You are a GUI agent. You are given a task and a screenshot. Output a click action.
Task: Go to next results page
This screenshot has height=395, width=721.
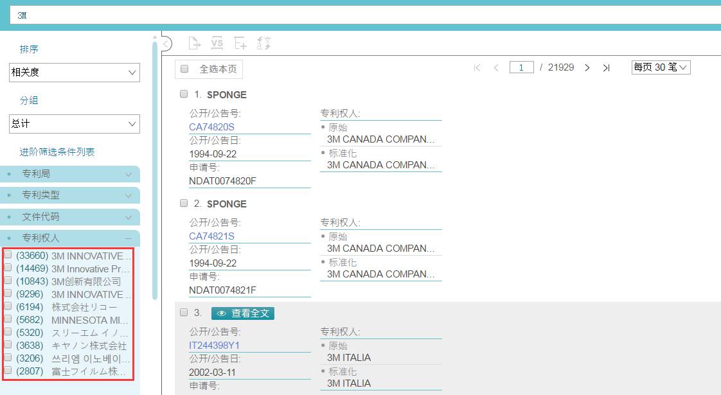click(x=587, y=67)
